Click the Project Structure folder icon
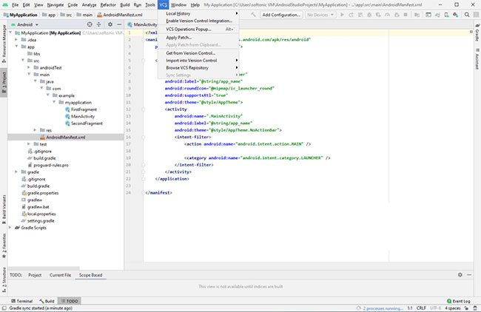The width and height of the screenshot is (481, 312). coord(417,15)
